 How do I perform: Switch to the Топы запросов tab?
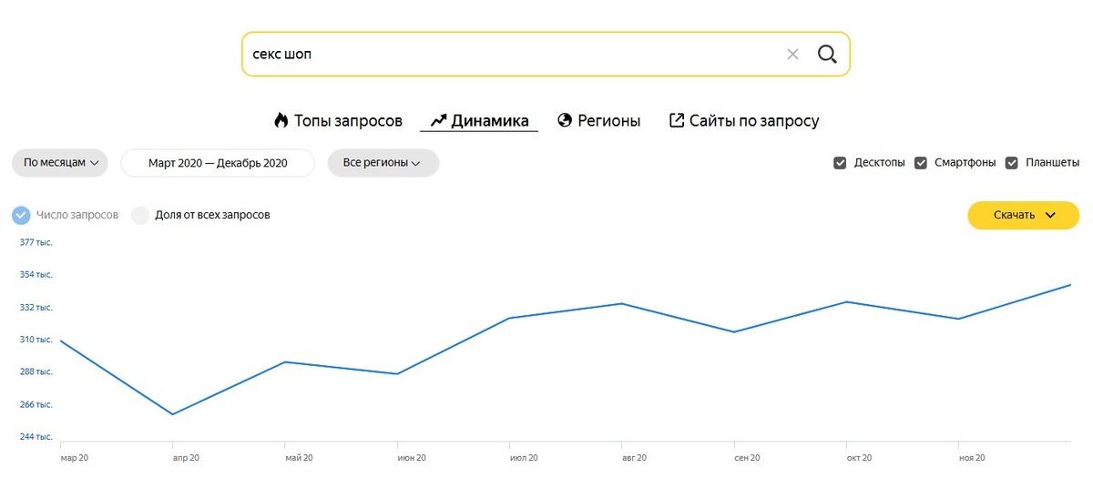pos(338,120)
